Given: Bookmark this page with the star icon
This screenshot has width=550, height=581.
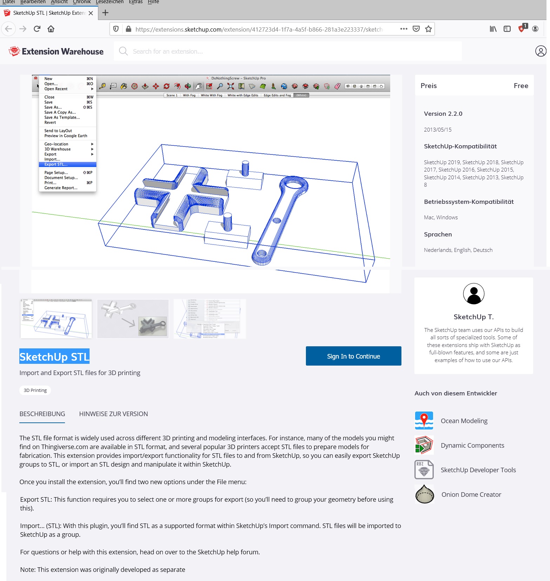Looking at the screenshot, I should tap(428, 29).
